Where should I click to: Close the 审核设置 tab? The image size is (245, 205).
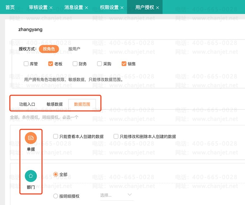tap(51, 8)
